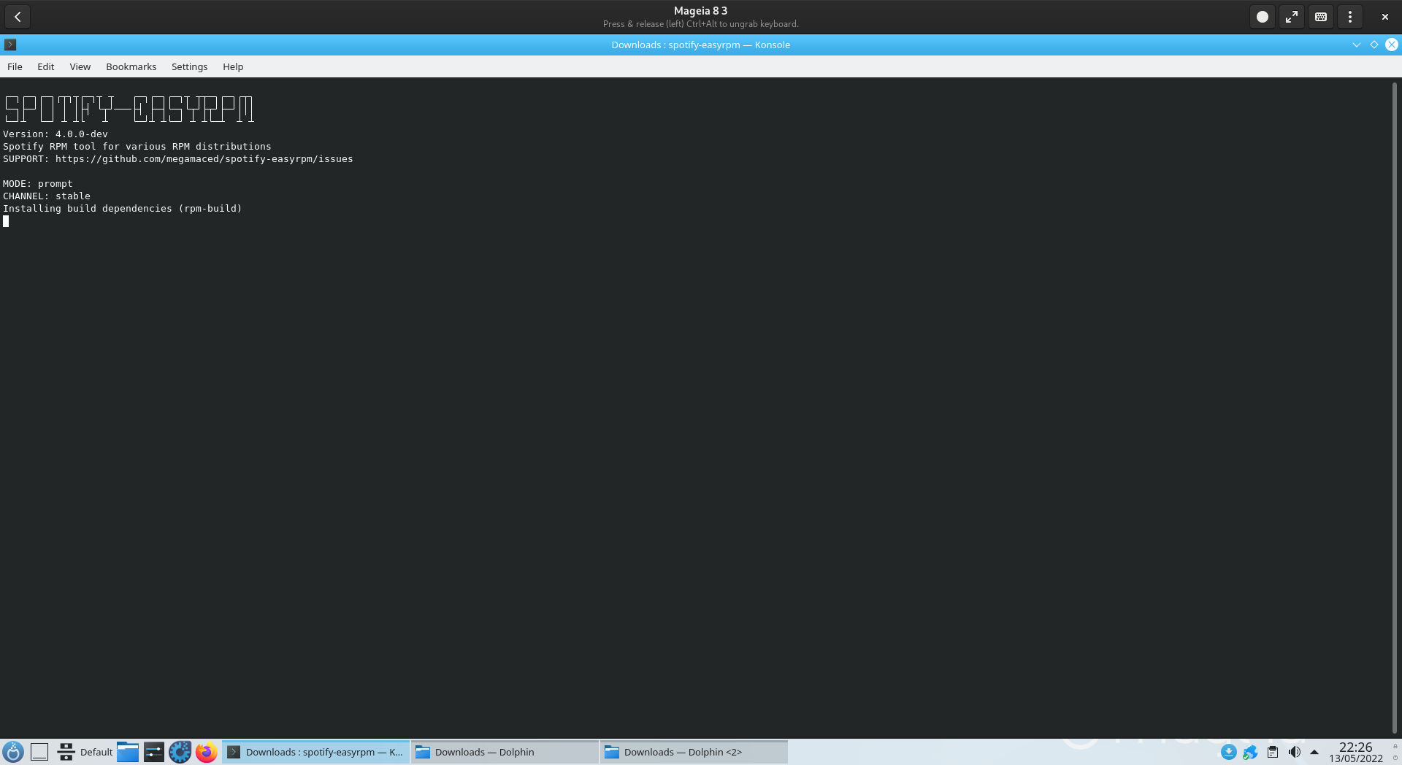The height and width of the screenshot is (765, 1402).
Task: Click "Spotify RPM tool for various RPM distributions"
Action: coord(137,146)
